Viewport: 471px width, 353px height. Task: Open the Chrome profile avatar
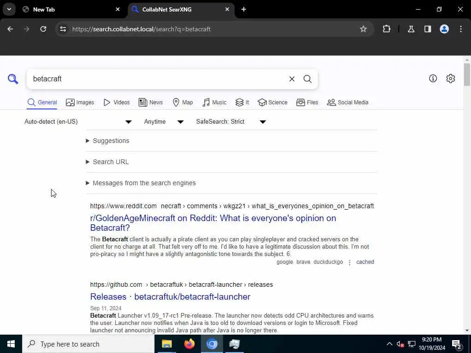coord(444,29)
